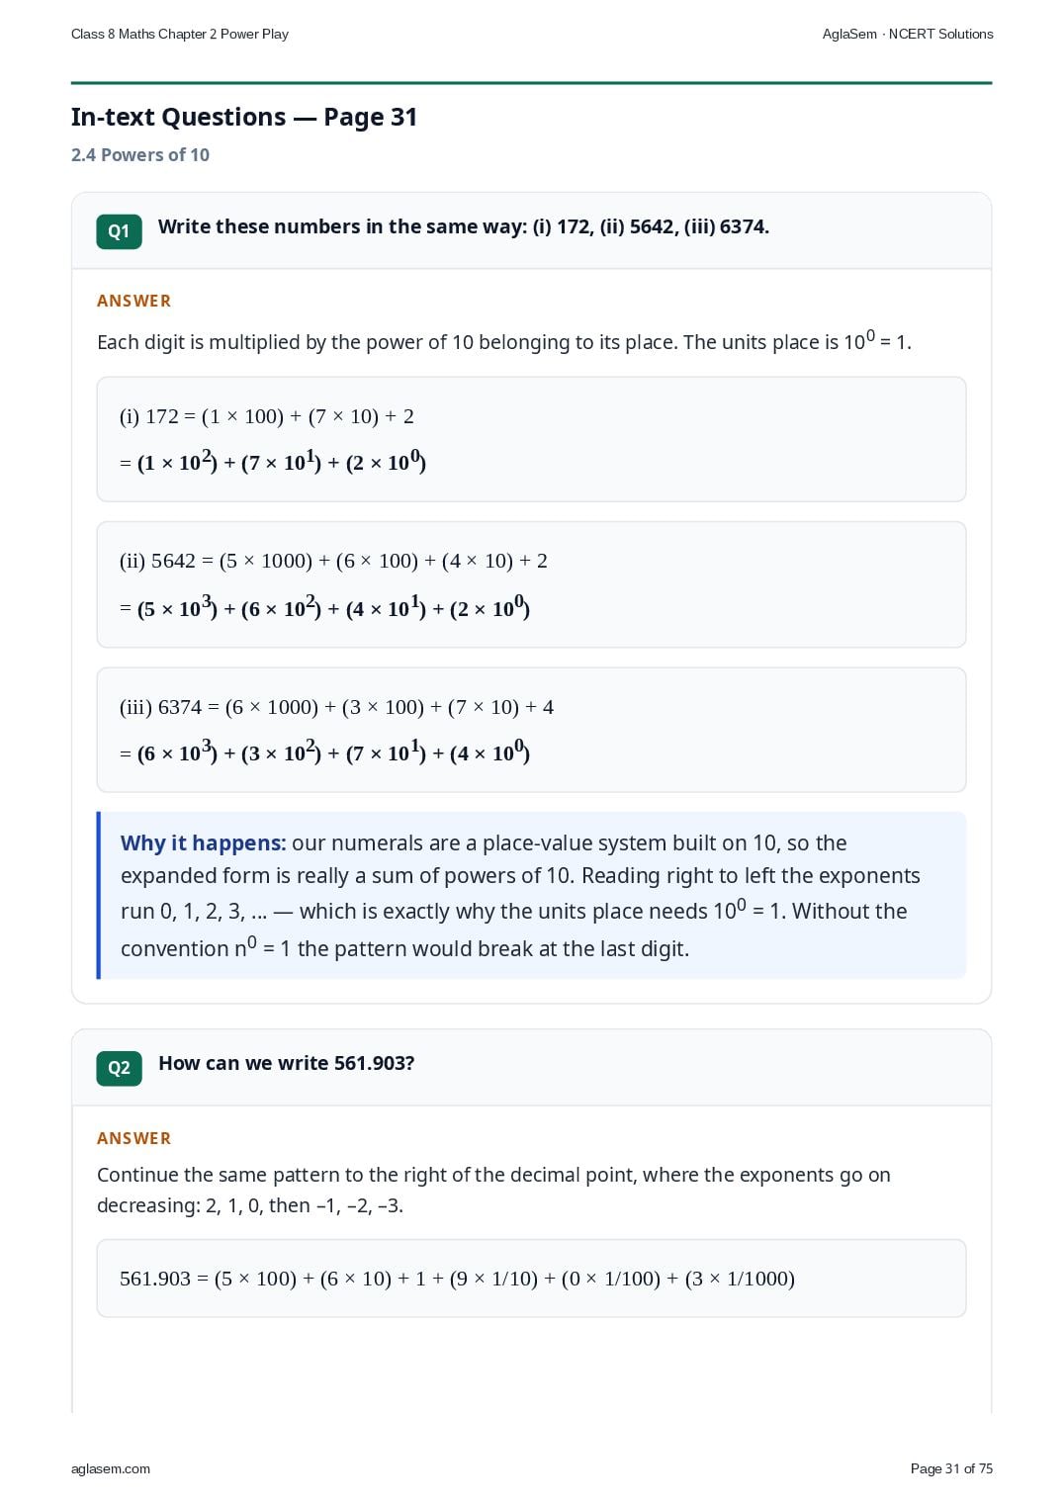This screenshot has height=1505, width=1064.
Task: Click the blue 'Why it happens' callout box
Action: (x=531, y=895)
